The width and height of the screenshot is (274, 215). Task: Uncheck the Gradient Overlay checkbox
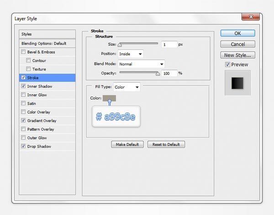23,120
